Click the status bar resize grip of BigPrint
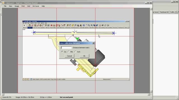179x100 pixels. (151, 97)
